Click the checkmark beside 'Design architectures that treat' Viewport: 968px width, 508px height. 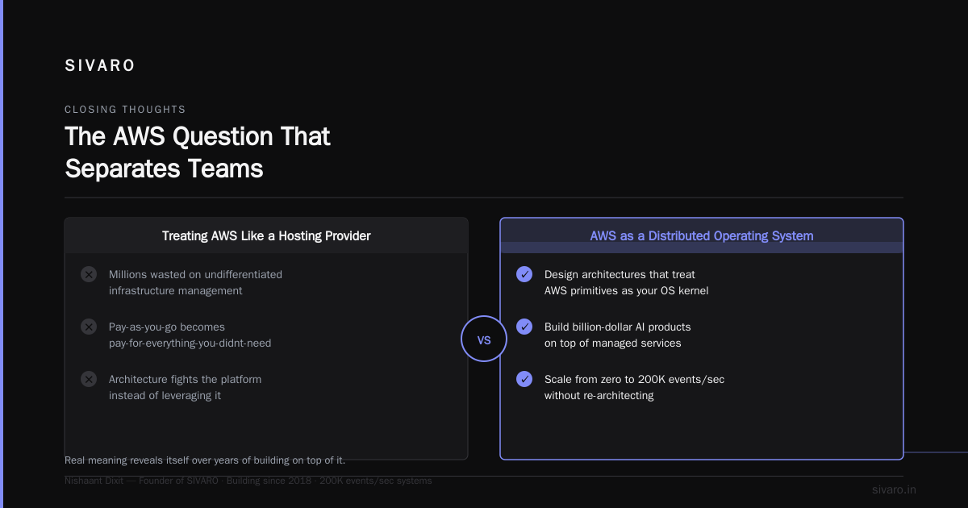tap(524, 274)
